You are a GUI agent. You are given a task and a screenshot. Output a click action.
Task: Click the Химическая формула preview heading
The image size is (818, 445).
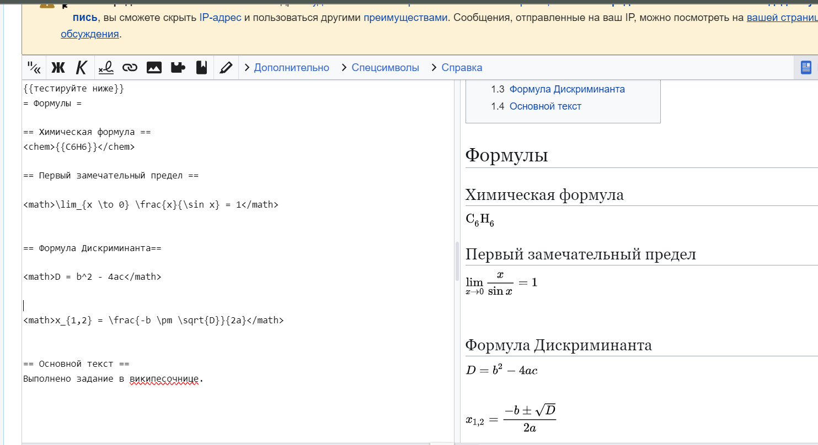click(x=544, y=195)
